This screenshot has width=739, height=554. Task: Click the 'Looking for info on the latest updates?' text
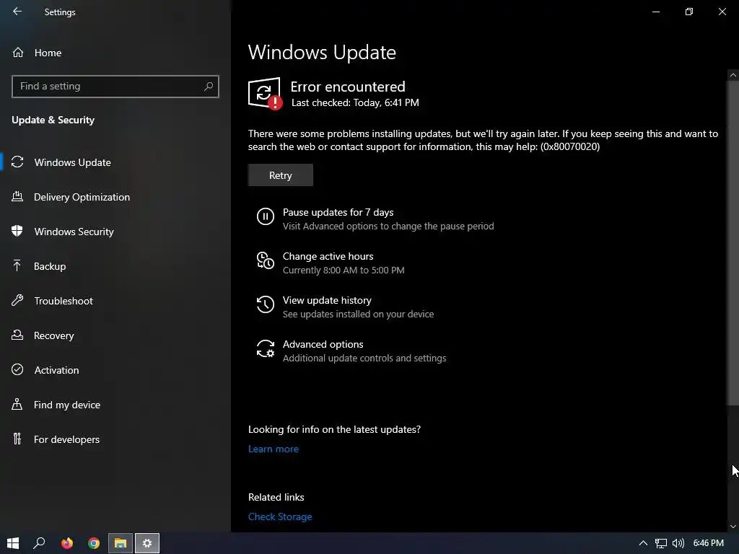point(335,429)
